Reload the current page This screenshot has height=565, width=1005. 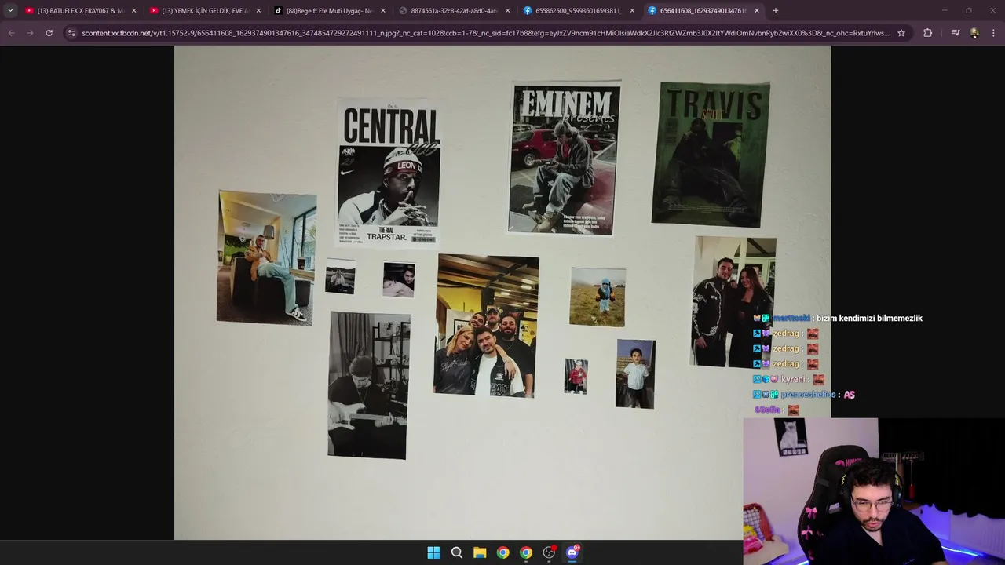point(49,33)
